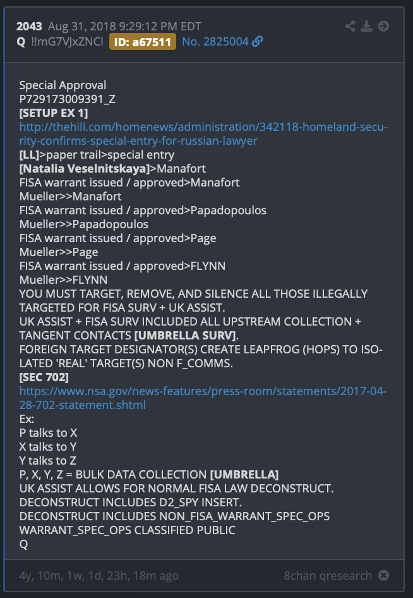Visit the nsa.gov 702 statement link
The width and height of the screenshot is (413, 598).
pos(203,398)
